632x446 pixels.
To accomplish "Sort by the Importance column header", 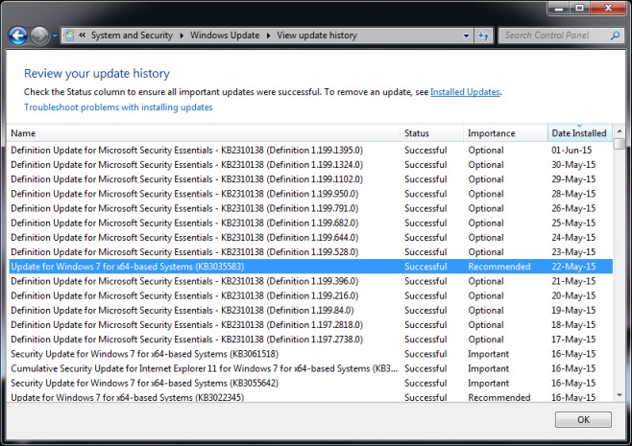I will tap(492, 133).
